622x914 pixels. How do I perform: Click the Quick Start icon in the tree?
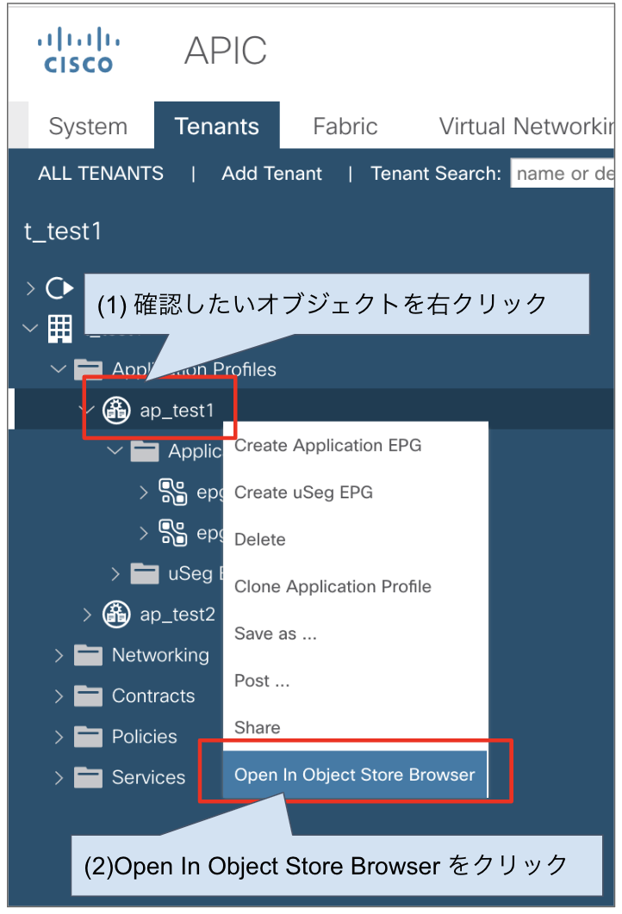point(59,288)
